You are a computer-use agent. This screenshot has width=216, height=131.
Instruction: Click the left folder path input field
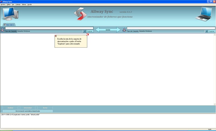tap(49, 28)
